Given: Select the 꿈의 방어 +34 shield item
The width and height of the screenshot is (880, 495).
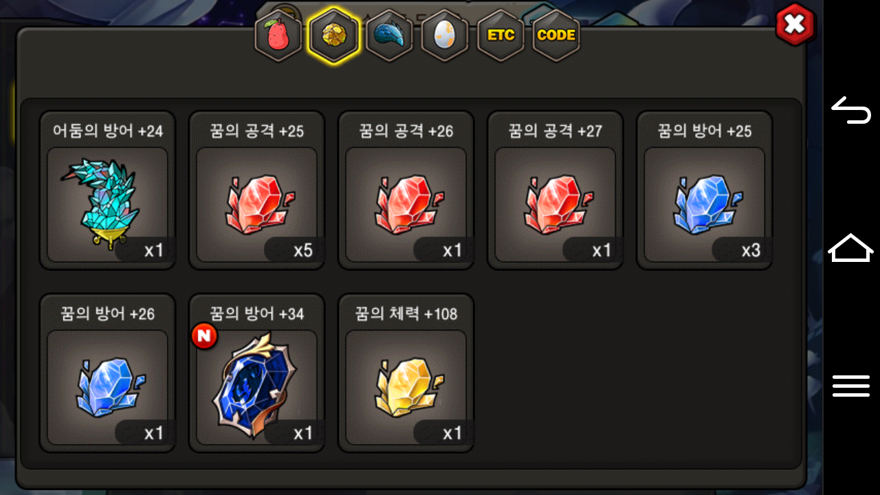Looking at the screenshot, I should click(256, 373).
